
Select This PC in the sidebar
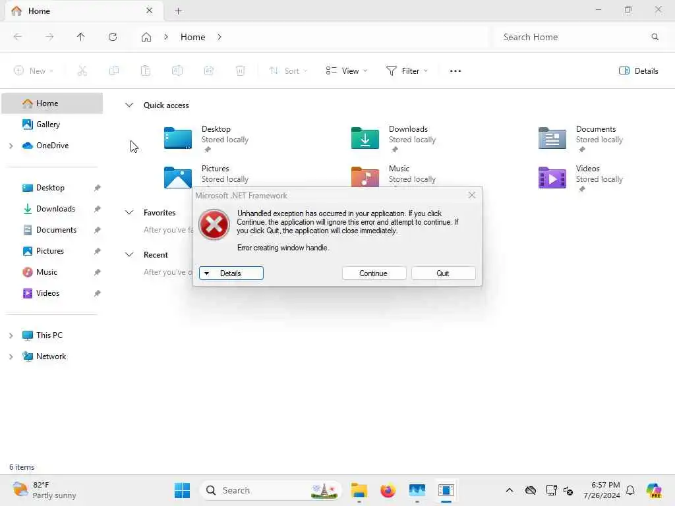pos(49,335)
